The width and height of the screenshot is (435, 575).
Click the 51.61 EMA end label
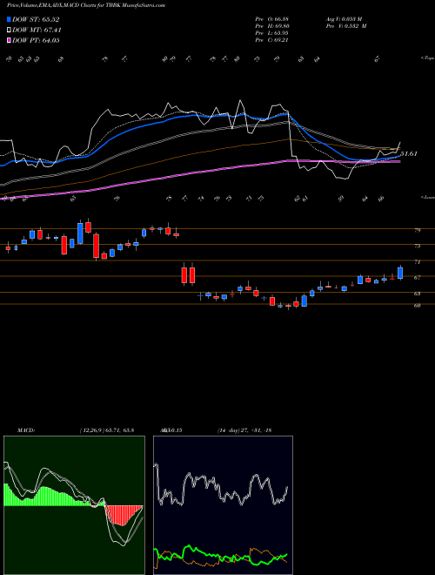click(x=410, y=153)
